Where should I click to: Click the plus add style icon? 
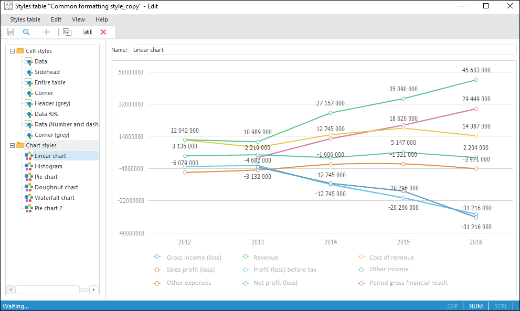[x=47, y=32]
